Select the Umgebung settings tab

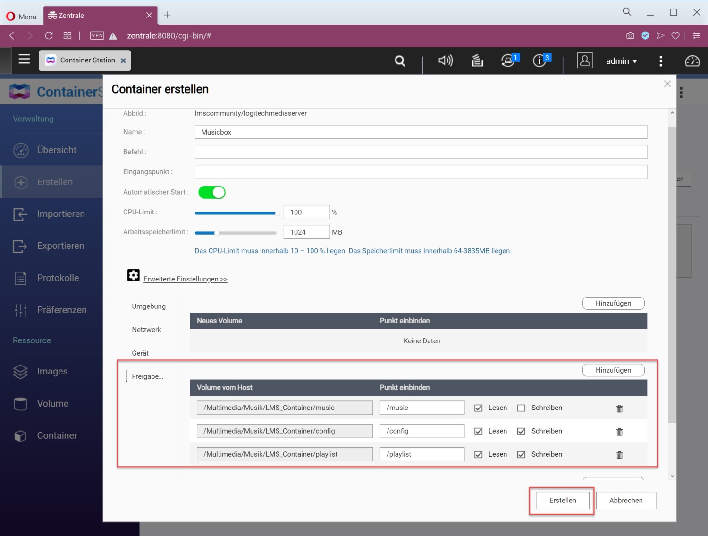[149, 306]
